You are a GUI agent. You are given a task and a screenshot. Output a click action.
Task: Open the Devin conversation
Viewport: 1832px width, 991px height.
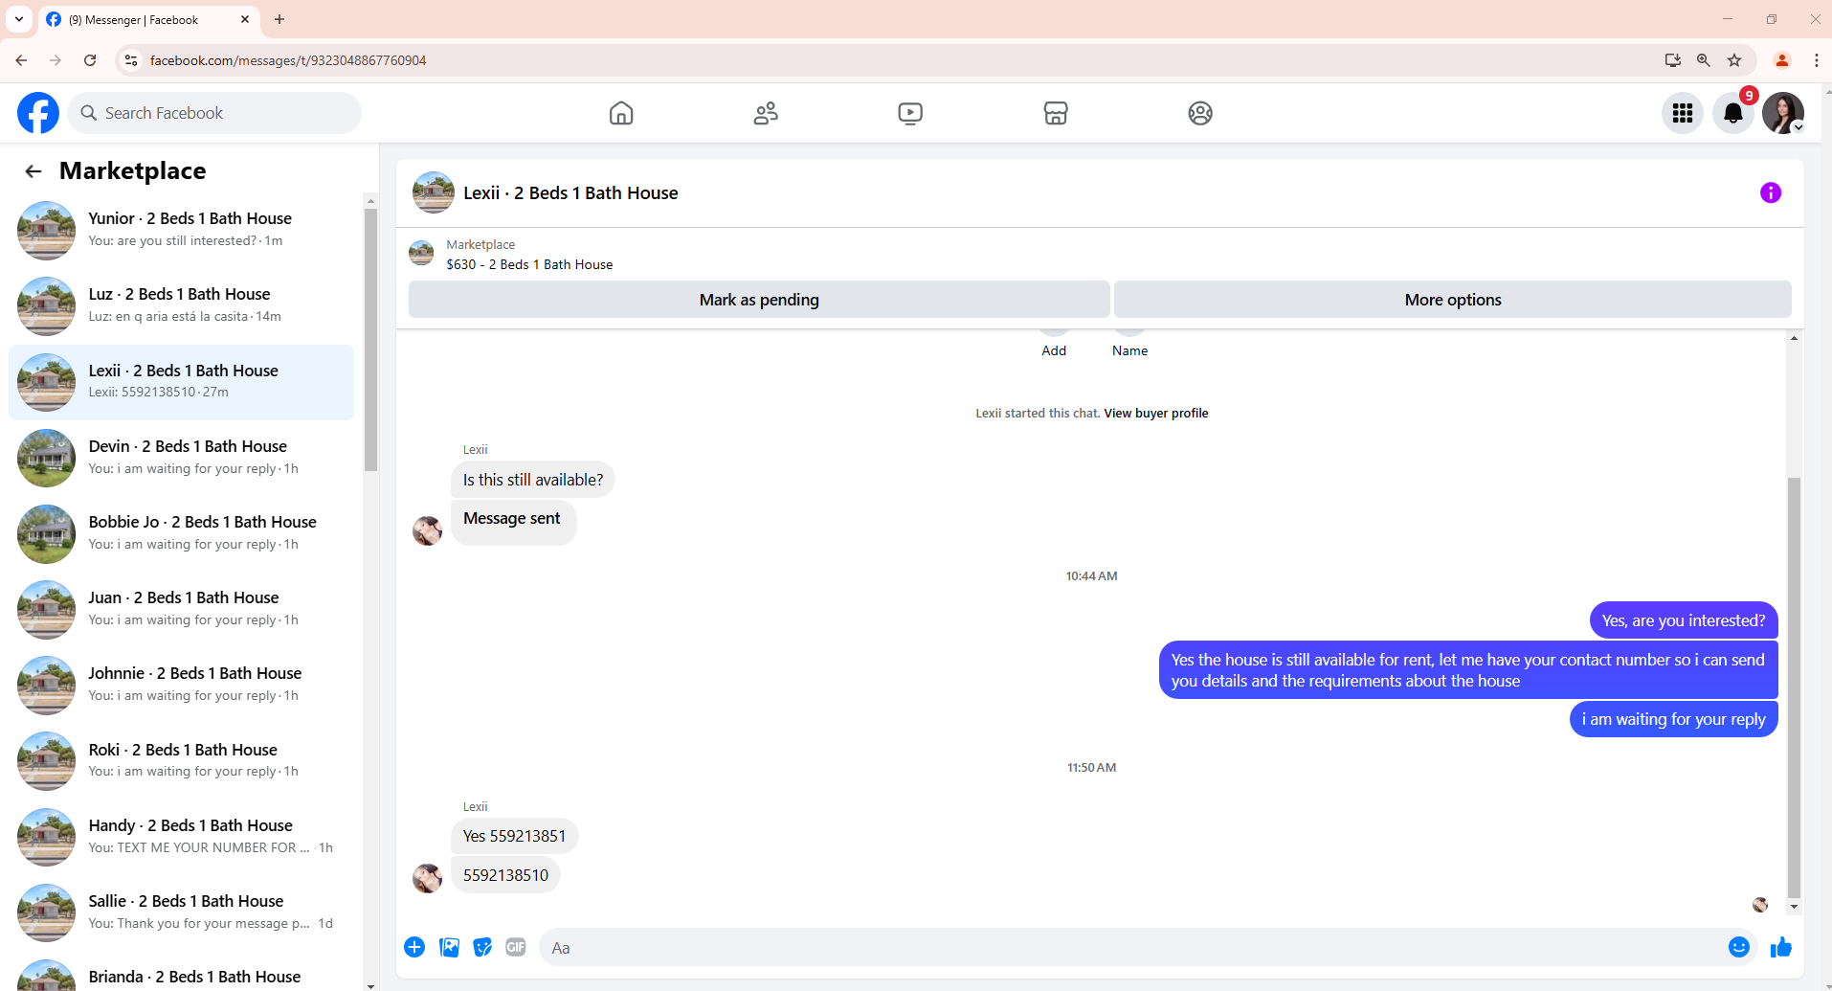coord(182,458)
